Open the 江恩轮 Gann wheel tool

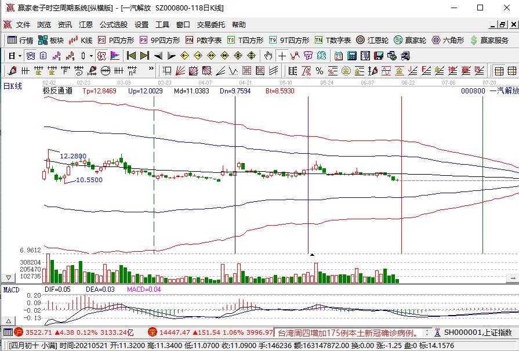(x=373, y=40)
